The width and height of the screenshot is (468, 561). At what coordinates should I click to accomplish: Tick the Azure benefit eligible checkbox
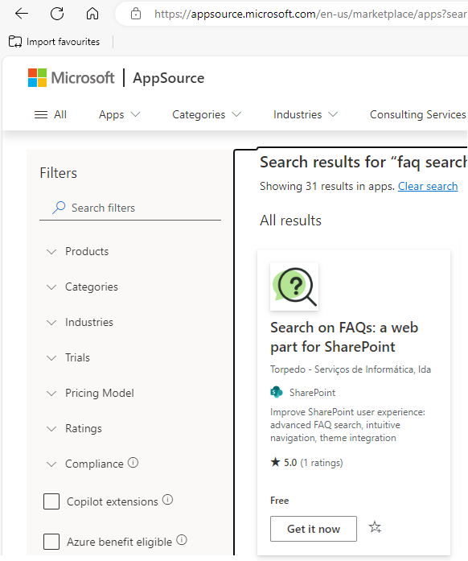pyautogui.click(x=51, y=542)
